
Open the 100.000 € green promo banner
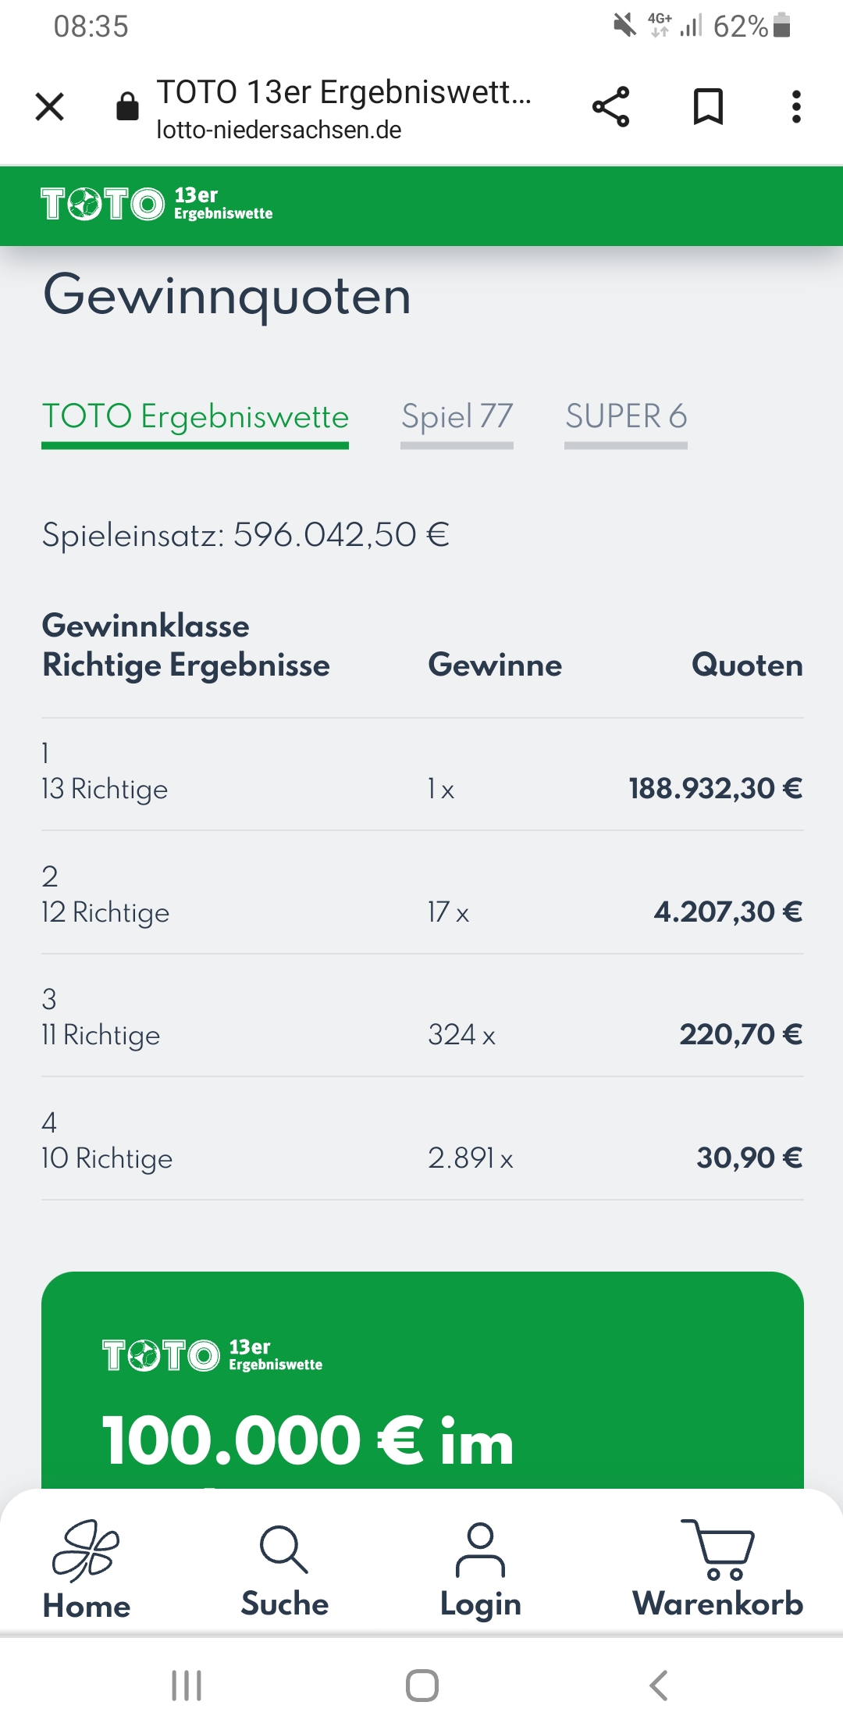pyautogui.click(x=422, y=1380)
